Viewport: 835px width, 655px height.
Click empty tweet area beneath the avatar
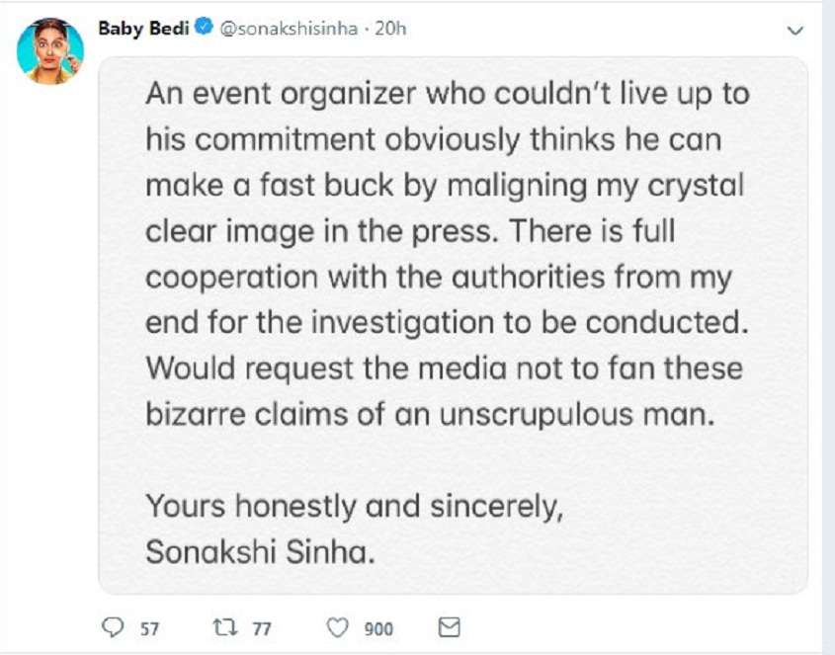pos(50,346)
